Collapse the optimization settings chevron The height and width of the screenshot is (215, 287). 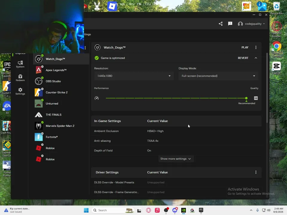[256, 58]
